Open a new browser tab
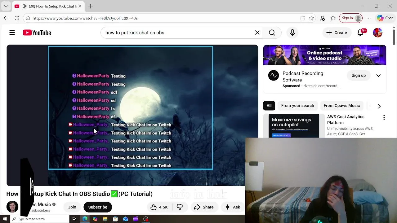The height and width of the screenshot is (223, 397). (90, 6)
